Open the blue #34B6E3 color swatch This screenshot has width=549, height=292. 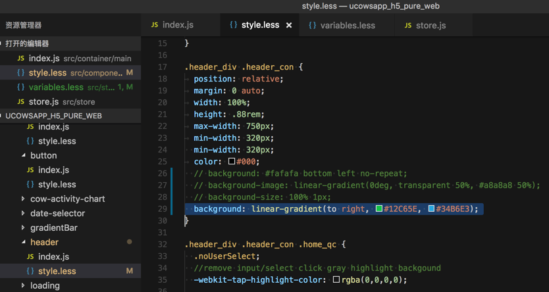point(431,209)
